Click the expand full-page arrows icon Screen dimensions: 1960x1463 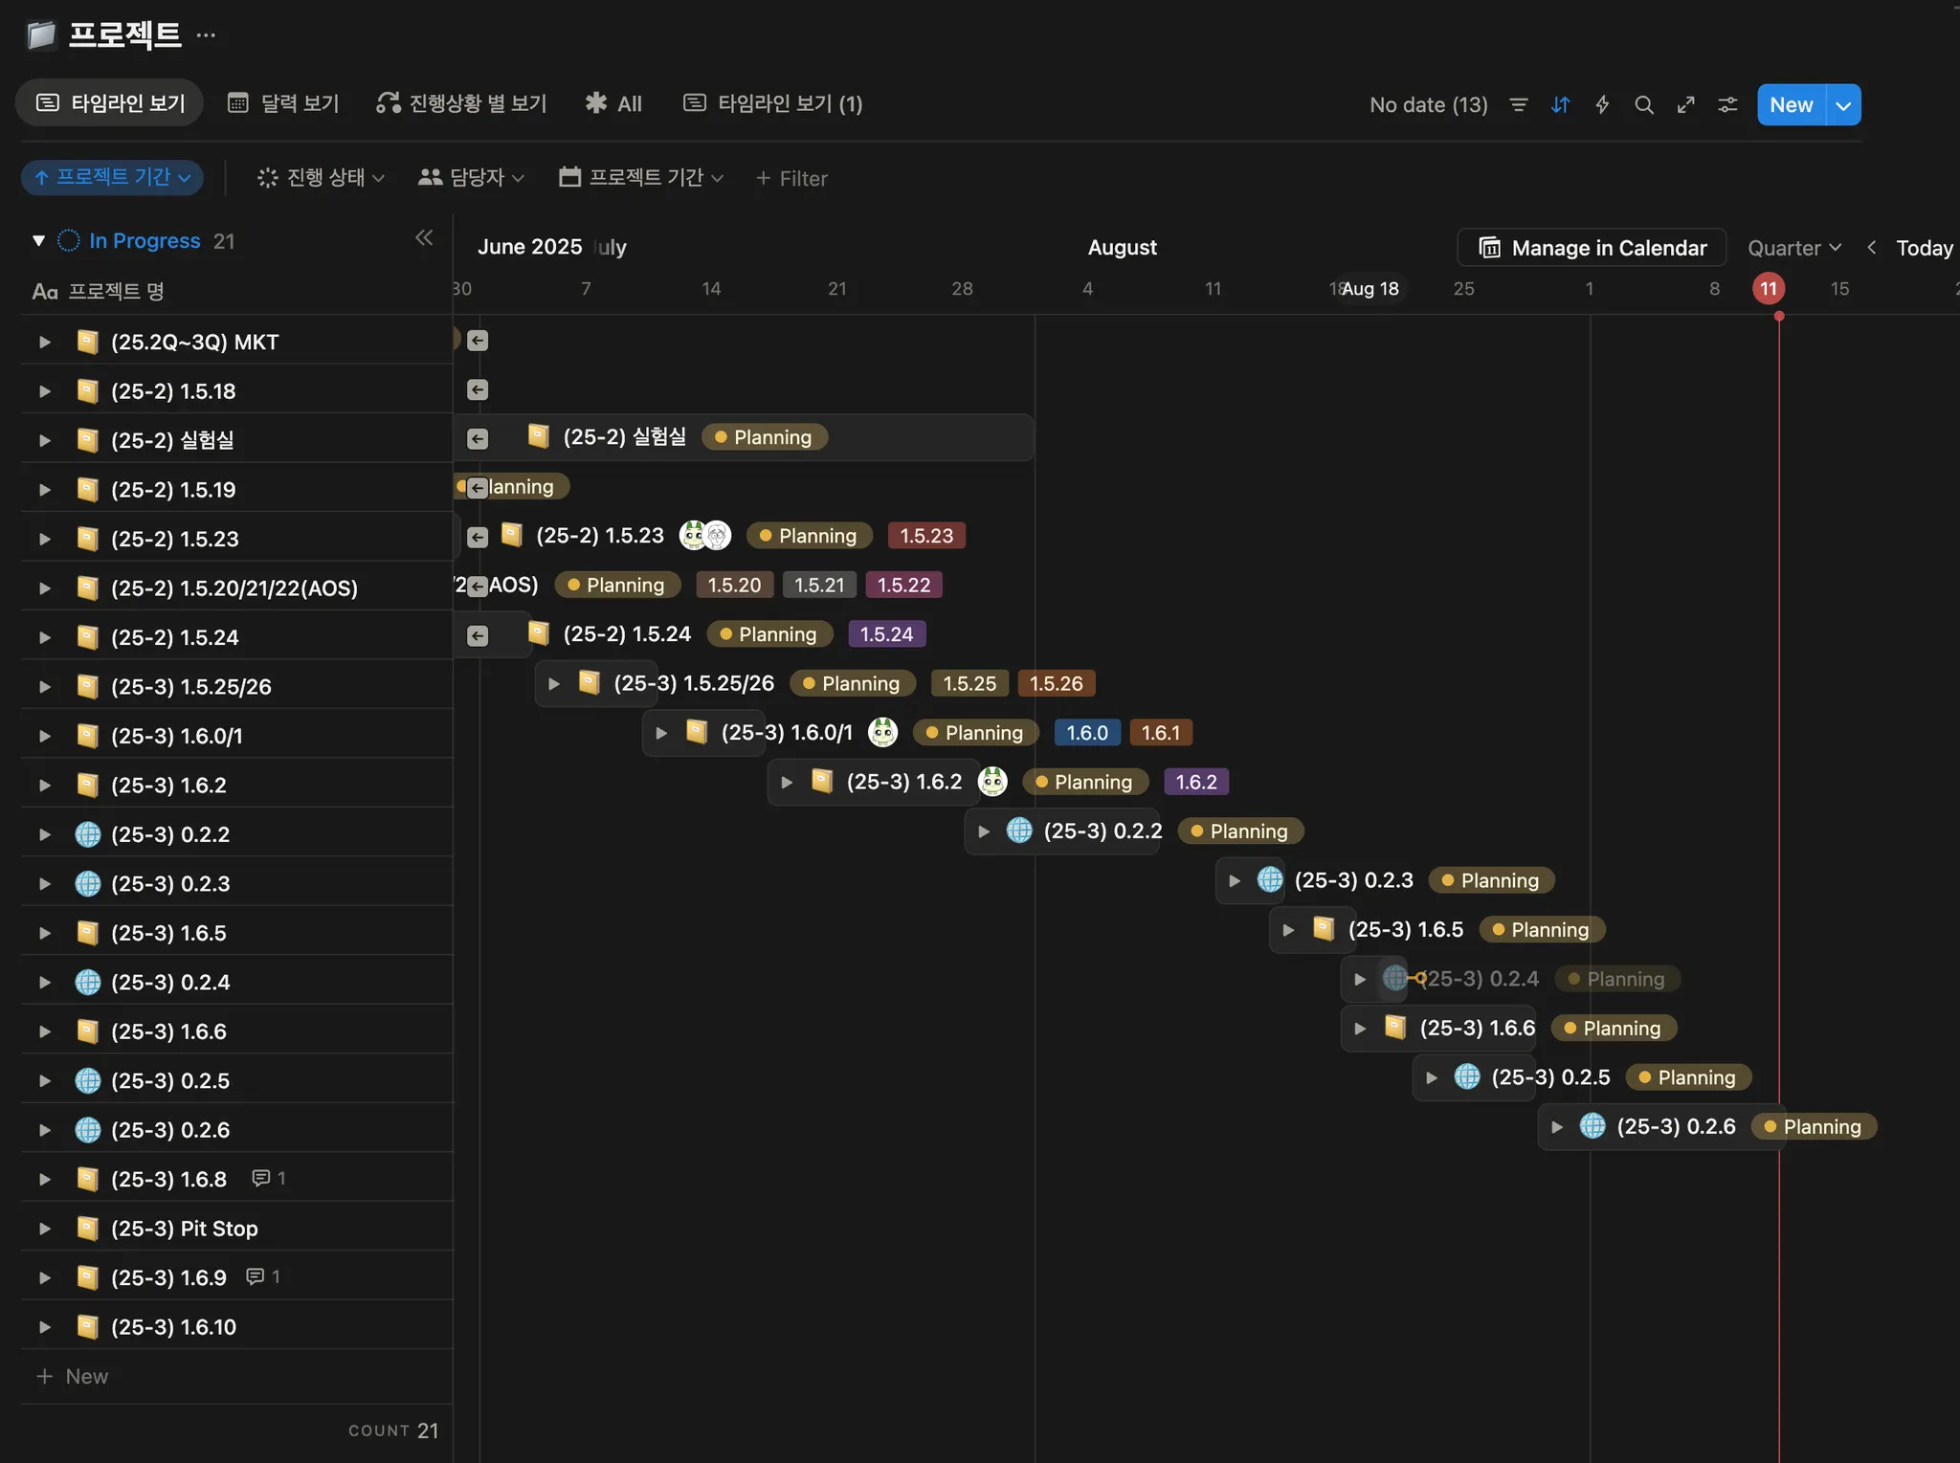click(x=1685, y=105)
